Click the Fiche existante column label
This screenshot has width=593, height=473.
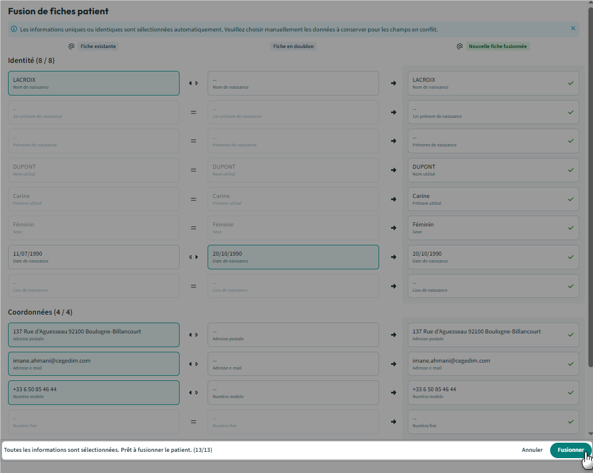pyautogui.click(x=99, y=46)
